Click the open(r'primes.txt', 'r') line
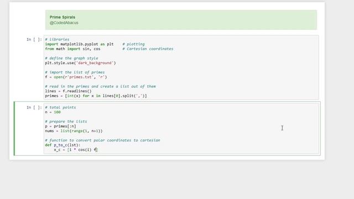This screenshot has width=354, height=199. (76, 77)
